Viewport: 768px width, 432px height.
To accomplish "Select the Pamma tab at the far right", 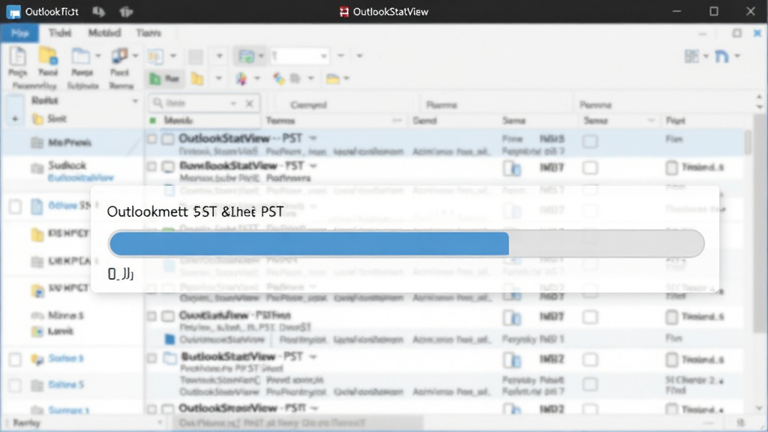I will [595, 105].
